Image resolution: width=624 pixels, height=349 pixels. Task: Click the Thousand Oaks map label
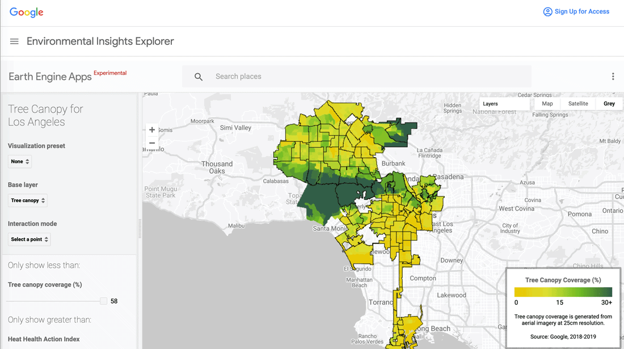click(x=217, y=167)
